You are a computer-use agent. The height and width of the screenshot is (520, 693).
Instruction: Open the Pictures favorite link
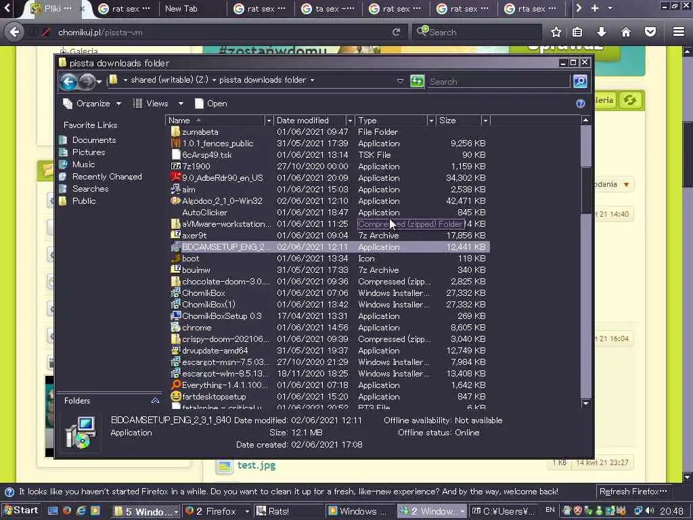89,152
